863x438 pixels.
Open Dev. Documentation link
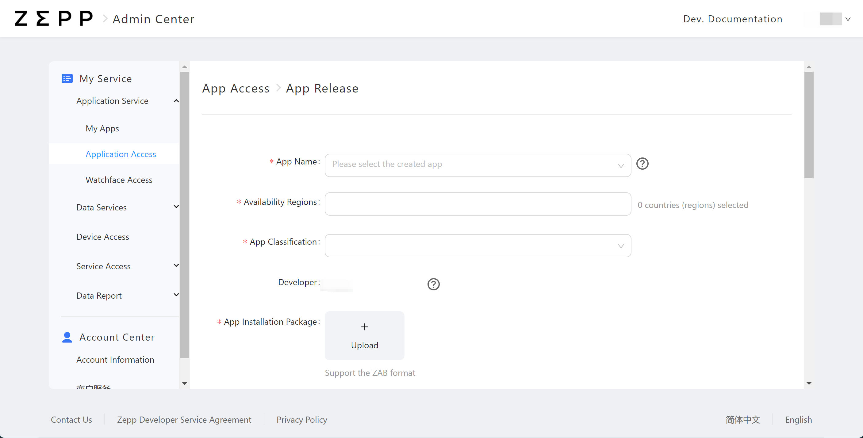tap(733, 19)
